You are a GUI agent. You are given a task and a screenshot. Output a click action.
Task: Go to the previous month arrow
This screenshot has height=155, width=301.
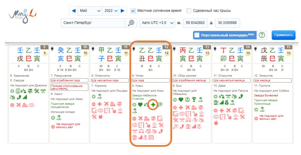pos(73,11)
